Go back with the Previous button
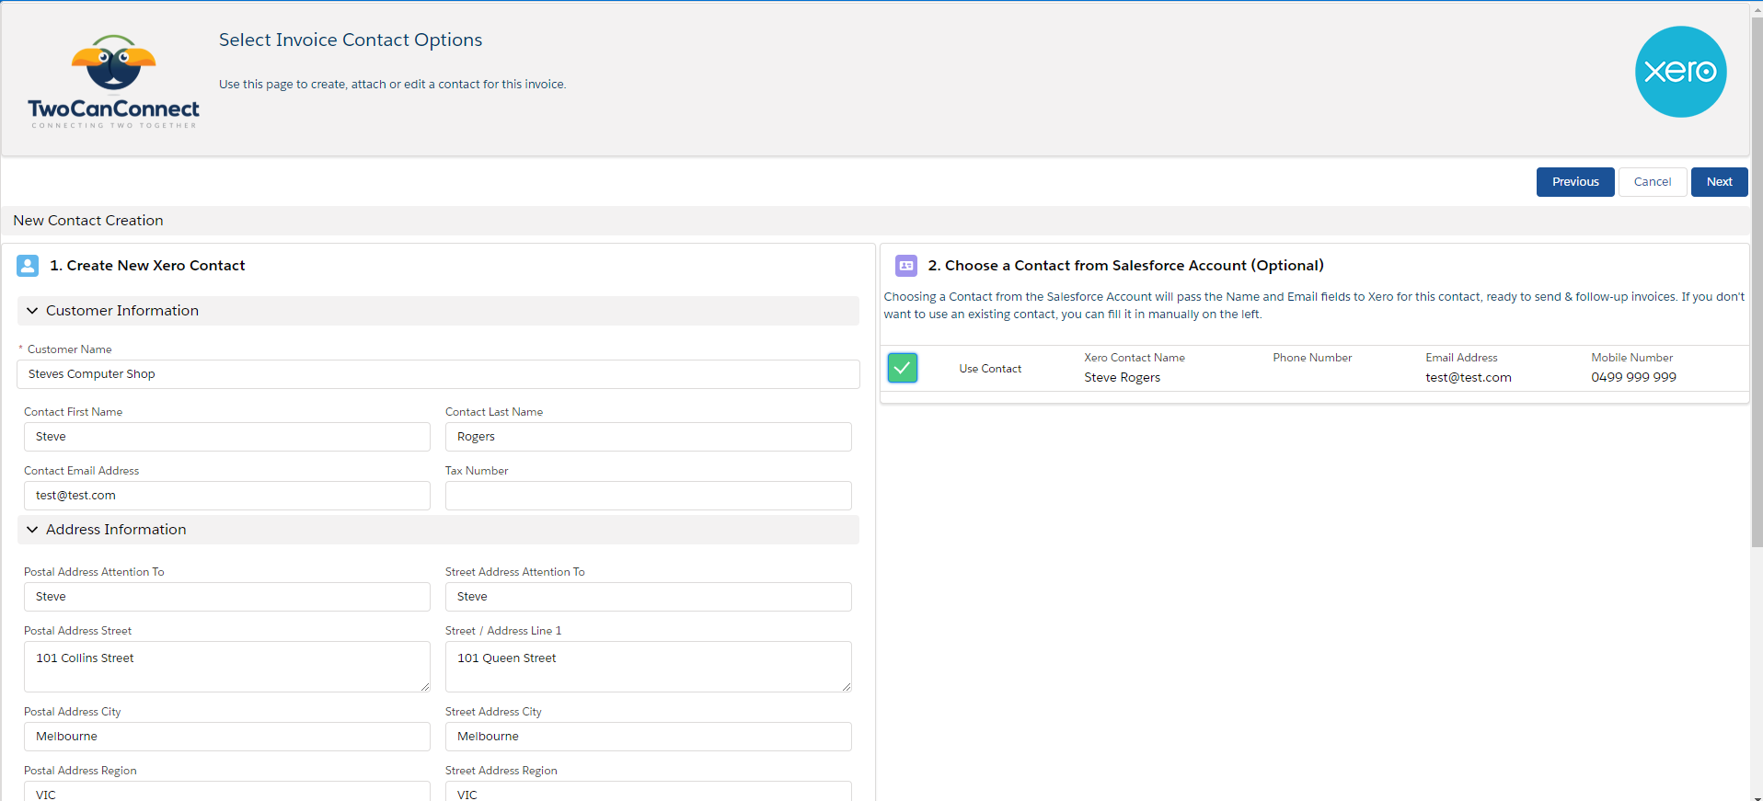The image size is (1763, 801). pos(1575,182)
